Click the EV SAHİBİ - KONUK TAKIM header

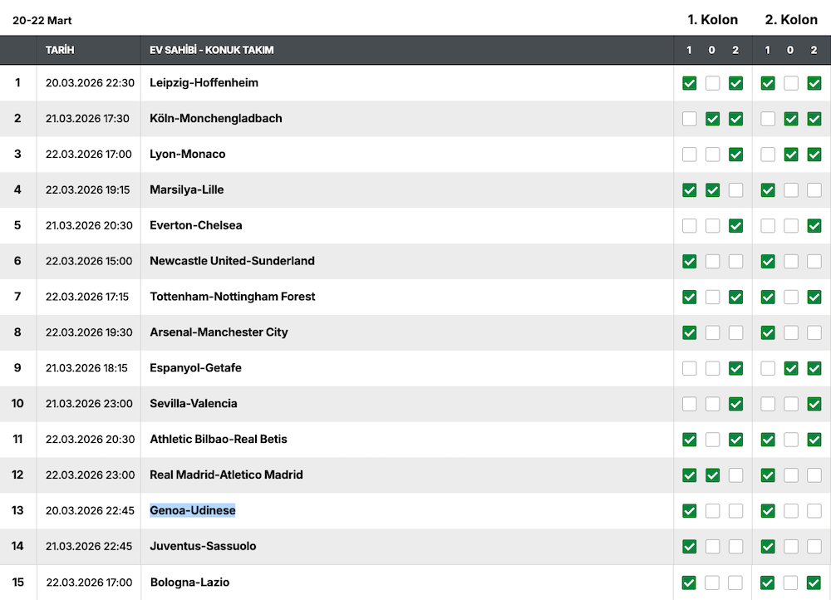[211, 50]
